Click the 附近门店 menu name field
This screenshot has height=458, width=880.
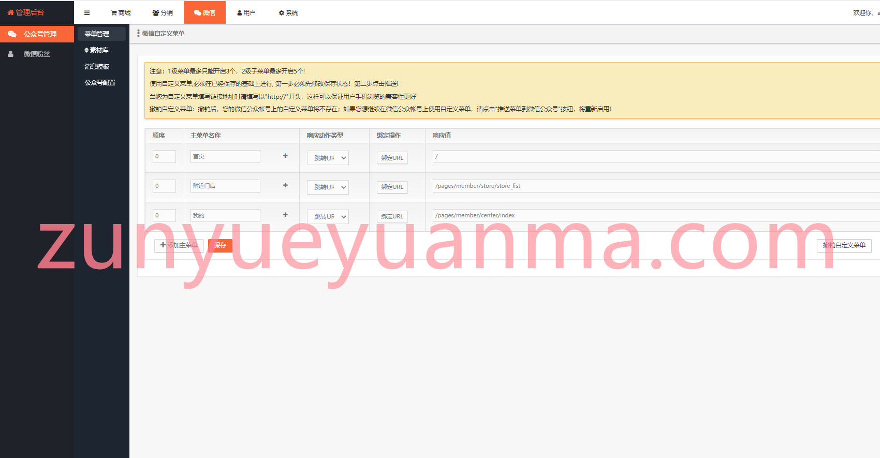(x=225, y=186)
